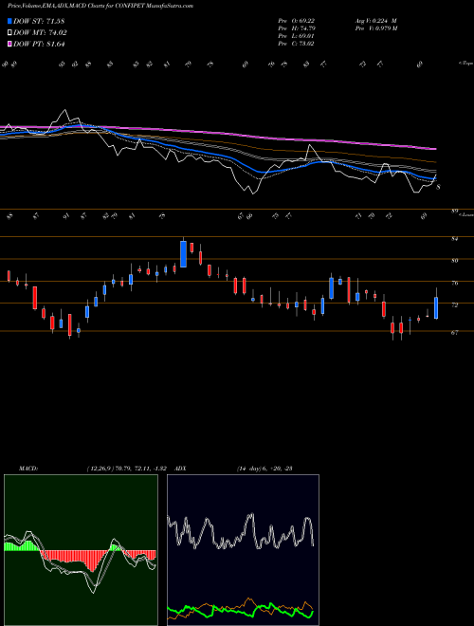Click the MACD (12,26,9) parameter values

(x=126, y=469)
